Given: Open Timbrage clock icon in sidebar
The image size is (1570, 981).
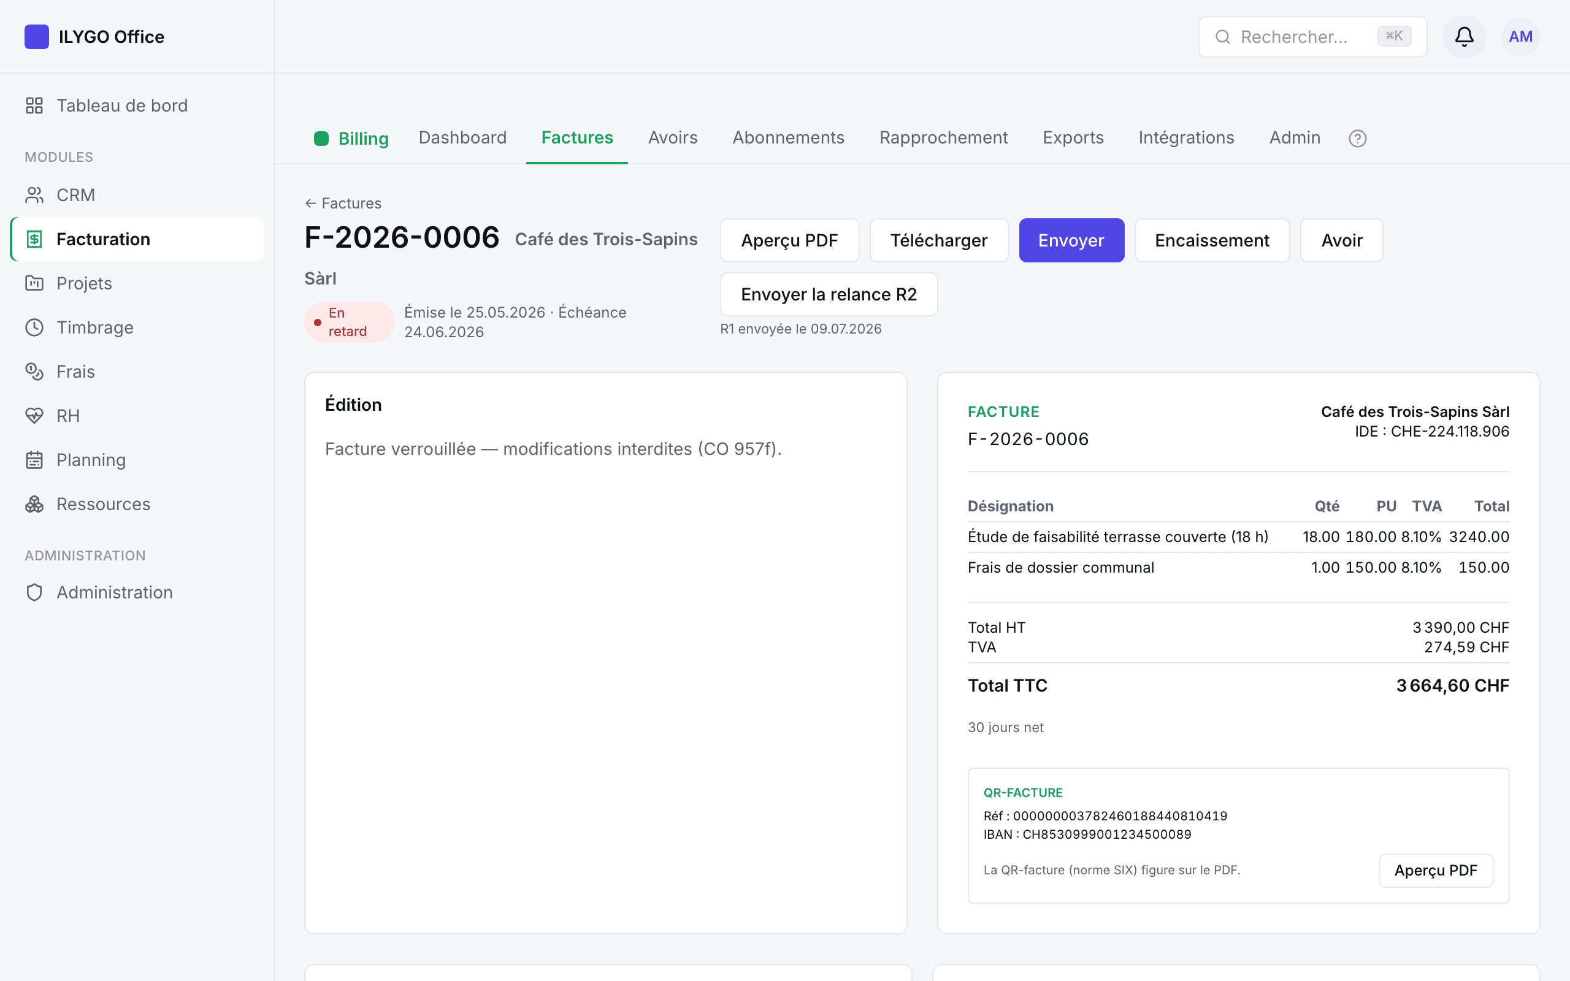Looking at the screenshot, I should 34,327.
